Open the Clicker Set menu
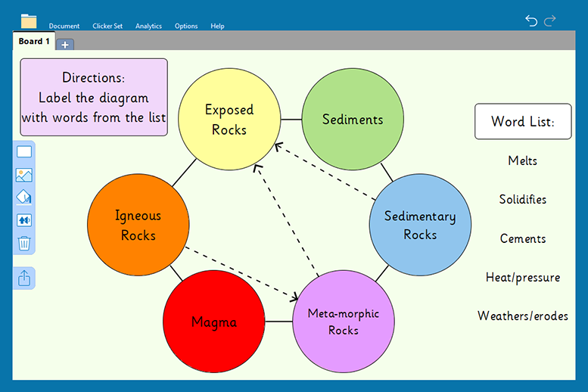The width and height of the screenshot is (588, 392). click(107, 26)
